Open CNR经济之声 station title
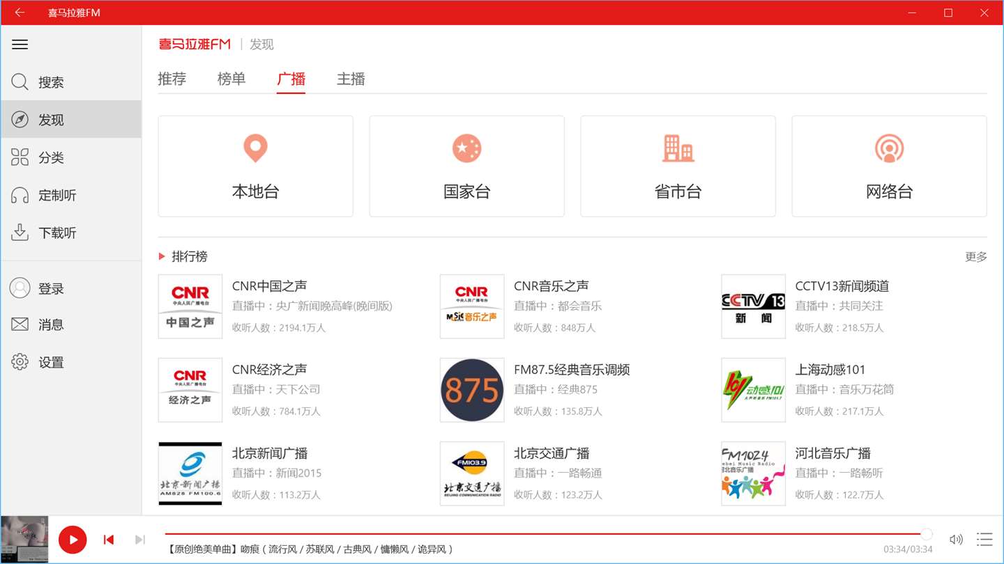This screenshot has width=1004, height=564. [x=269, y=370]
